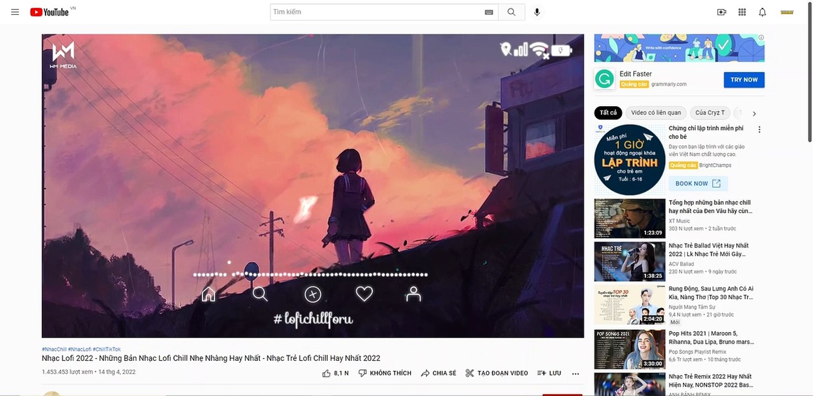
Task: Click the 1.453.453 lượt xem view count
Action: click(x=67, y=372)
